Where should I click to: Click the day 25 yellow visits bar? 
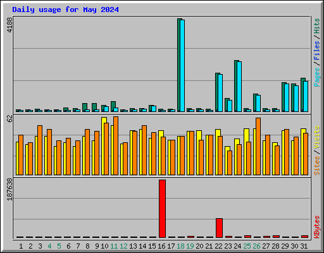[x=246, y=152]
